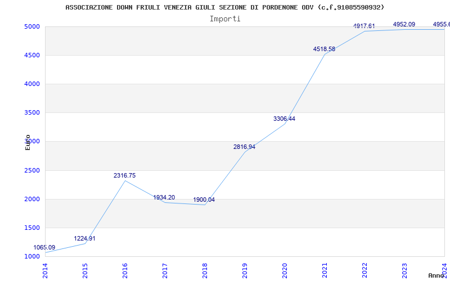Click the x-axis year 2017

point(165,271)
